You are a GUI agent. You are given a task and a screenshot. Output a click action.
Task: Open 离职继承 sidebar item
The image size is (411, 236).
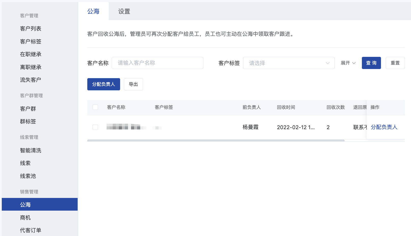31,67
